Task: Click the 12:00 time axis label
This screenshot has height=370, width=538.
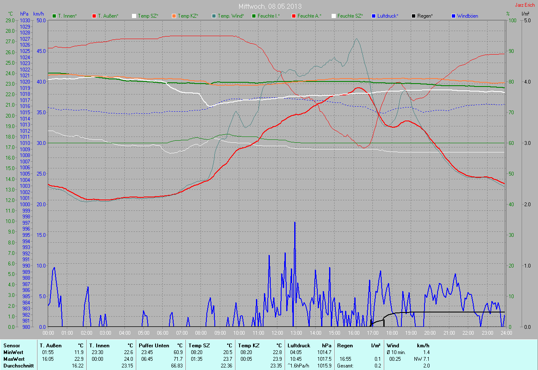Action: coord(277,333)
